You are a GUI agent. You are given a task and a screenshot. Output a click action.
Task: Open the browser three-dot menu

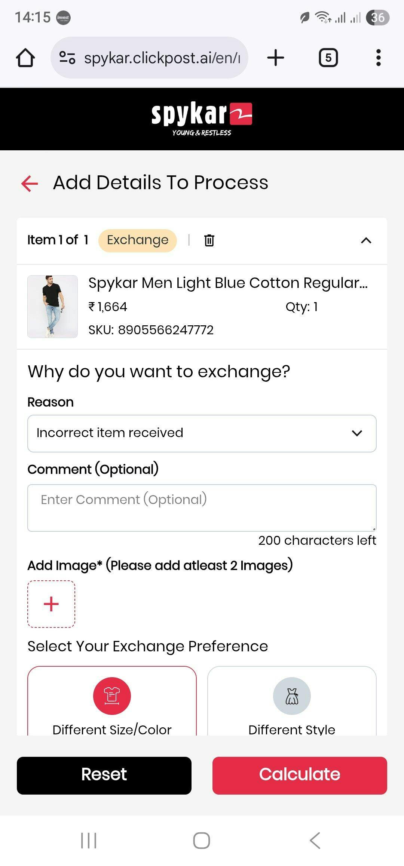coord(378,58)
